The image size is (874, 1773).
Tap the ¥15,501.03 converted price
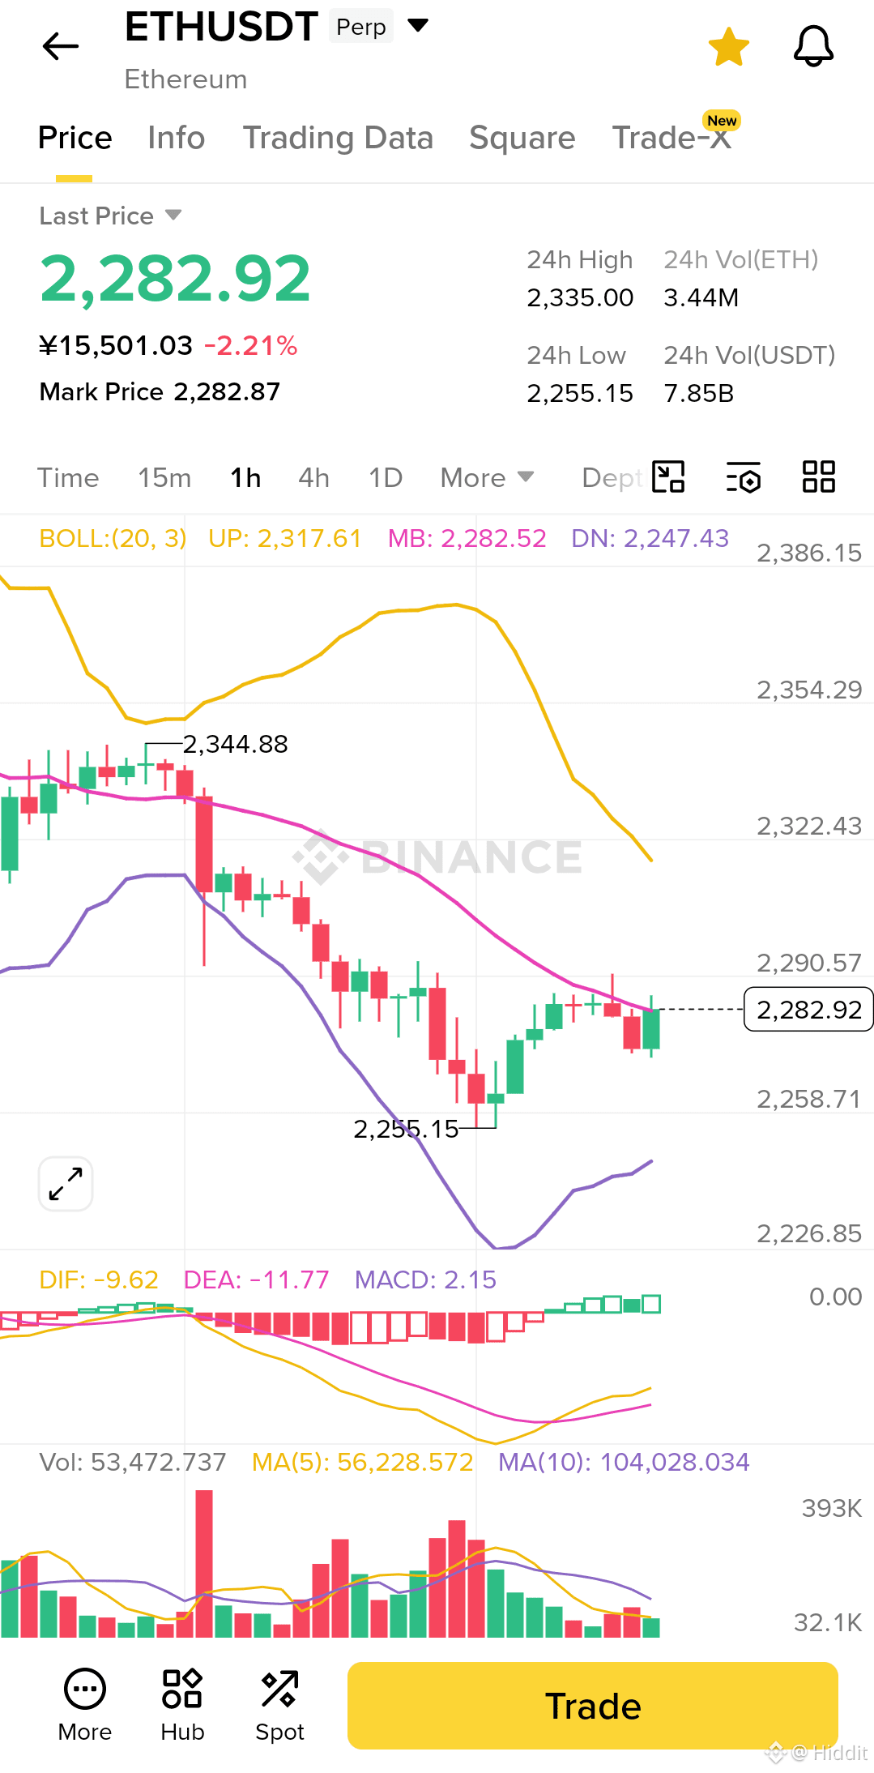pos(116,346)
